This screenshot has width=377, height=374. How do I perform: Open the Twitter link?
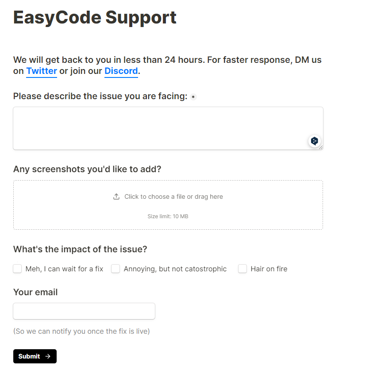(x=42, y=71)
